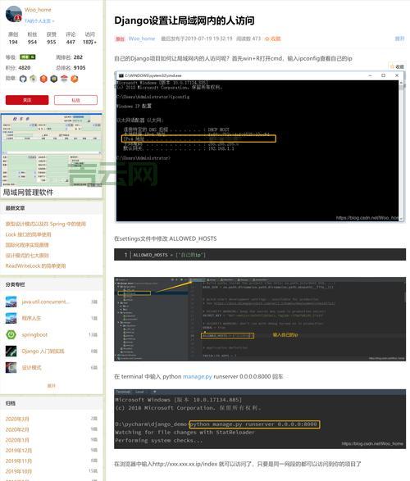Click the 访问 18万+ count
This screenshot has height=481, width=410.
click(89, 39)
